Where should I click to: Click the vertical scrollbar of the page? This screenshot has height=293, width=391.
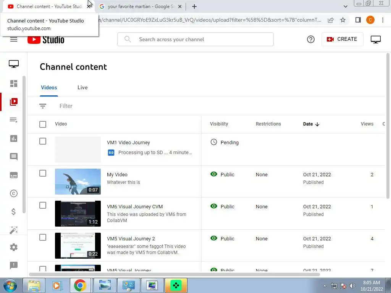[x=388, y=126]
